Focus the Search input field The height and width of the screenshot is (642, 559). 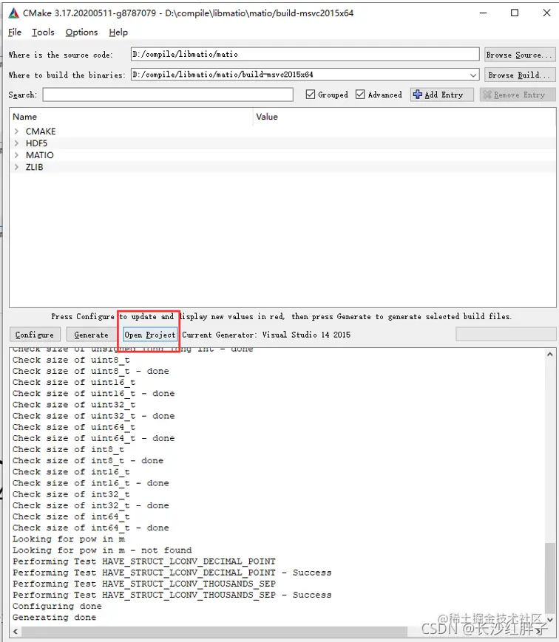168,95
